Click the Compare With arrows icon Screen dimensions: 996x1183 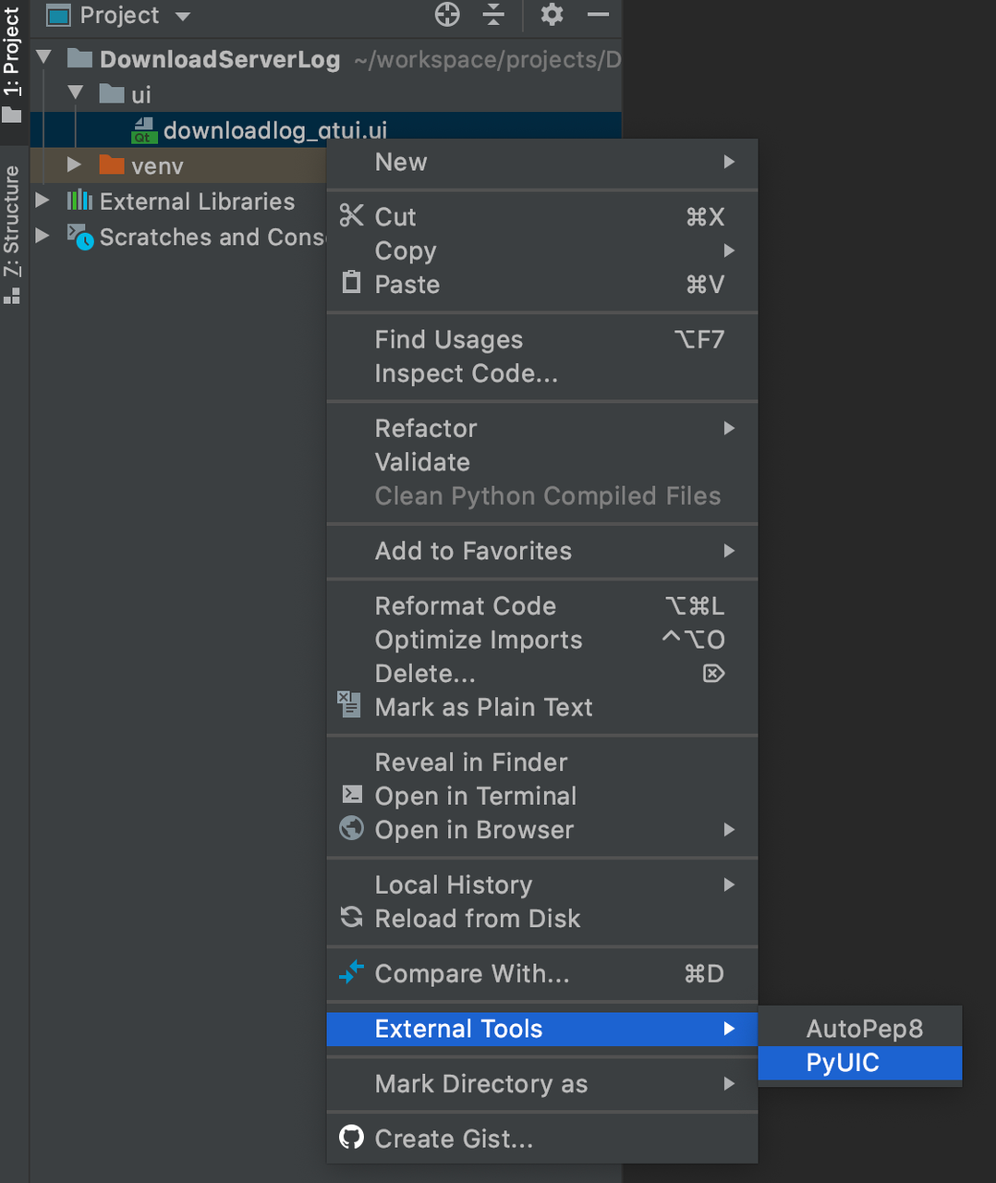coord(351,972)
